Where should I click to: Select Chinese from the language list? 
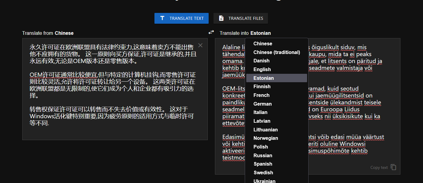pyautogui.click(x=277, y=43)
